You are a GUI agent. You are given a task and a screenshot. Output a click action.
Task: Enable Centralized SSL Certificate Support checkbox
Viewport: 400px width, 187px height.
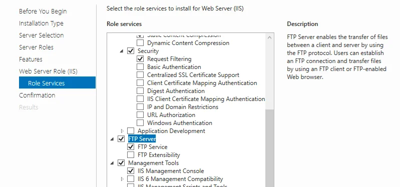(x=140, y=75)
